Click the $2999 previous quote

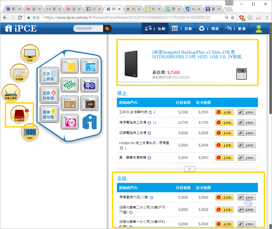click(203, 112)
